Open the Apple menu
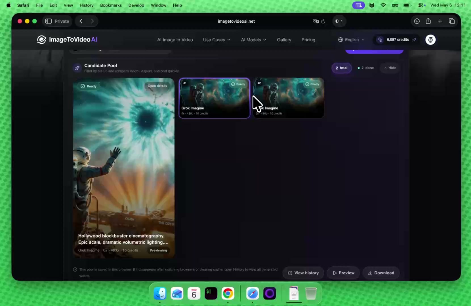The image size is (471, 306). click(x=9, y=5)
